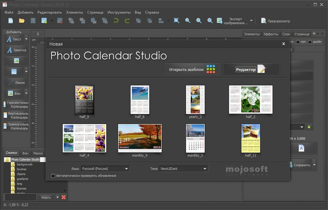Select the backgrounds folder in the tree
Image resolution: width=328 pixels, height=210 pixels.
25,164
